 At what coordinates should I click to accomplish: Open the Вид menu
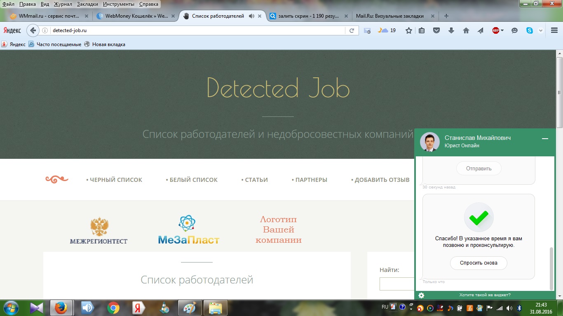[x=45, y=4]
